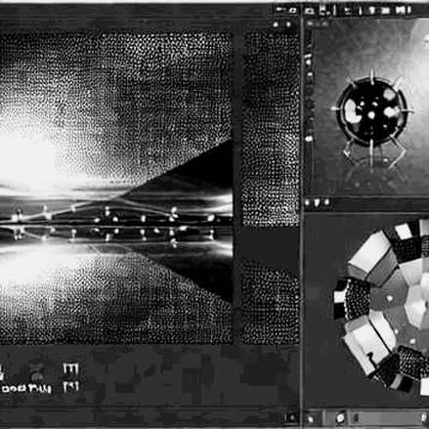Click the small icon on spiked-ball viewport left edge

308,59
